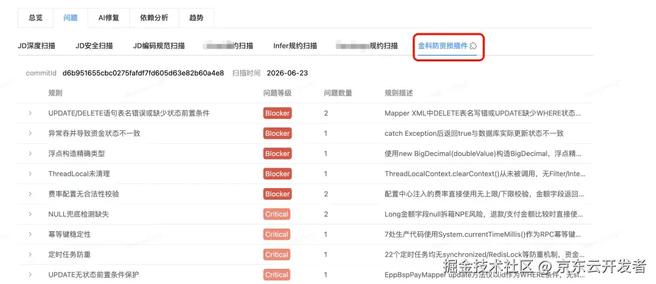The width and height of the screenshot is (656, 284).
Task: Click Blocker badge in ThreadLocal未清理 row
Action: pos(278,174)
